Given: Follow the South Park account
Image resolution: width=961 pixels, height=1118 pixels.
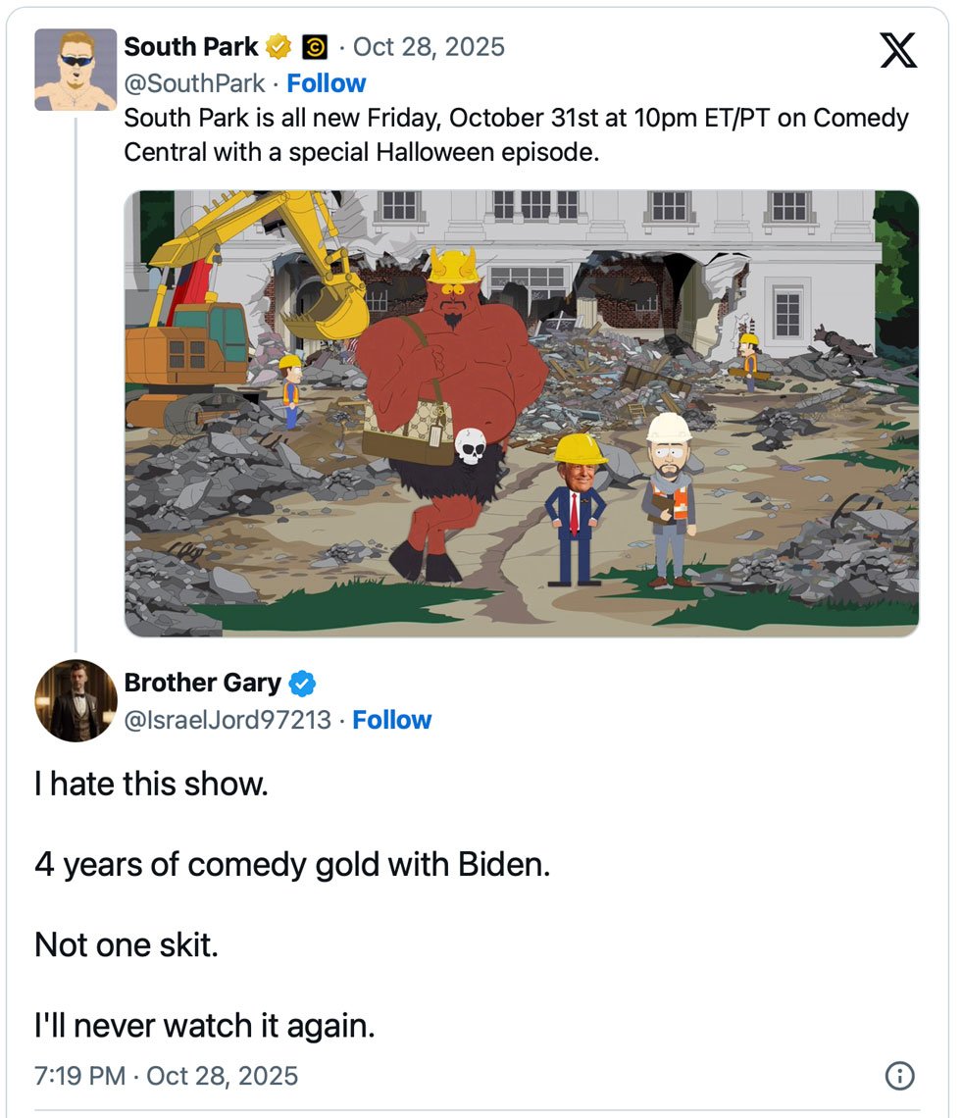Looking at the screenshot, I should point(326,83).
